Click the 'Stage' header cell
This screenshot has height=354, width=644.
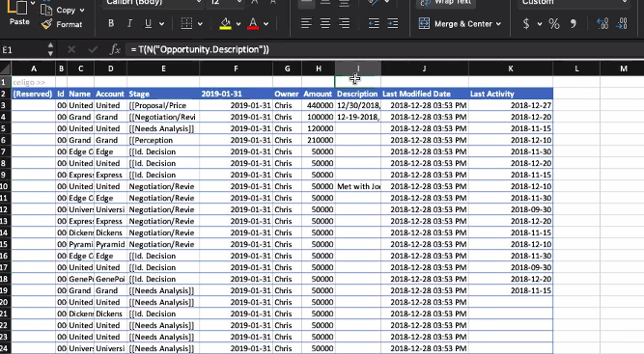tap(163, 94)
